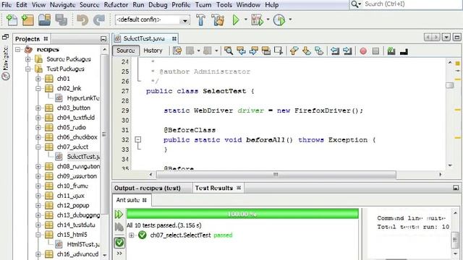Screen dimensions: 463x260
Task: Click the Open Project toolbar icon
Action: coord(45,19)
